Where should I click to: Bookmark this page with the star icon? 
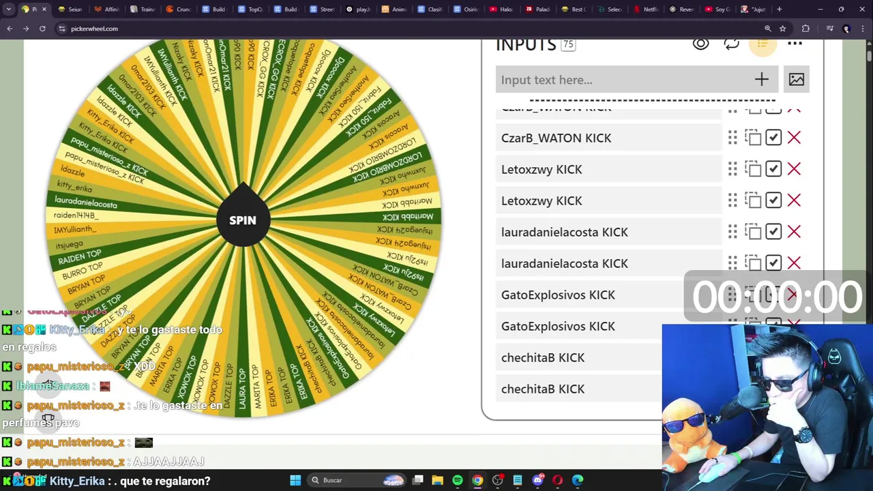[x=783, y=29]
